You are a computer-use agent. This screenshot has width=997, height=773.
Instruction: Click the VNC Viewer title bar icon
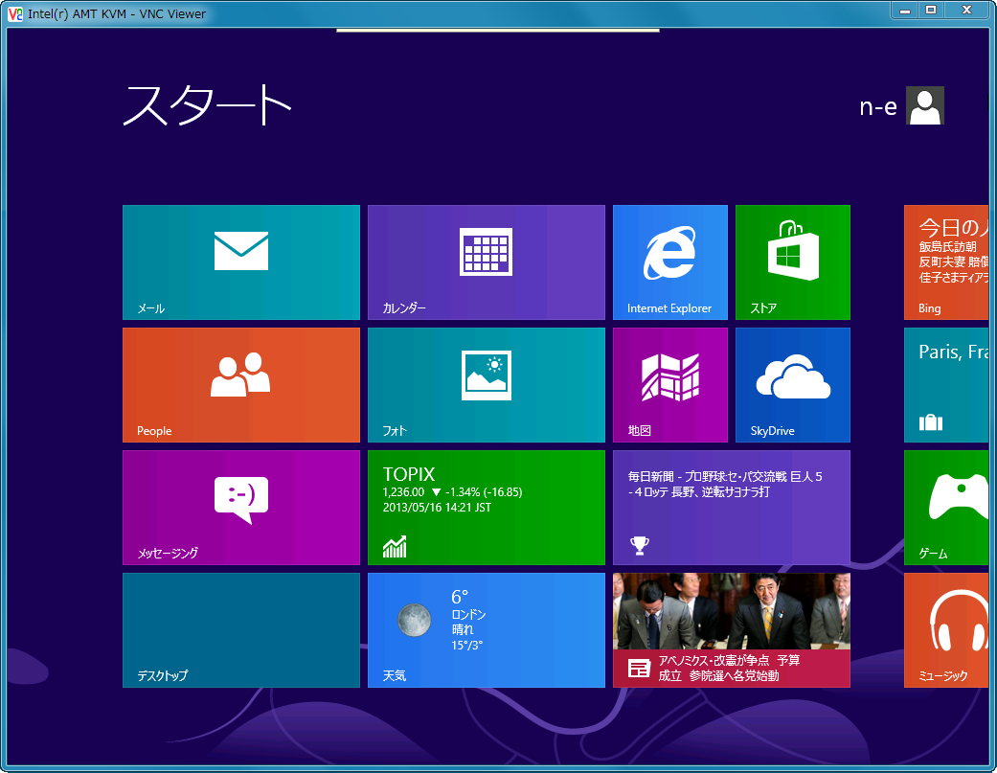(14, 13)
